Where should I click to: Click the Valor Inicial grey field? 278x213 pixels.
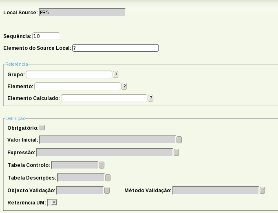coord(107,140)
